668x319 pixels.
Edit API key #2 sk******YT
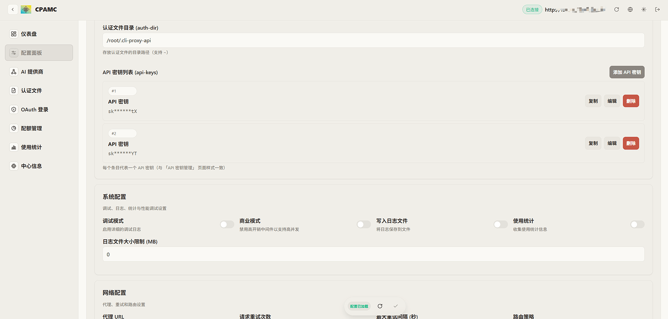point(612,143)
